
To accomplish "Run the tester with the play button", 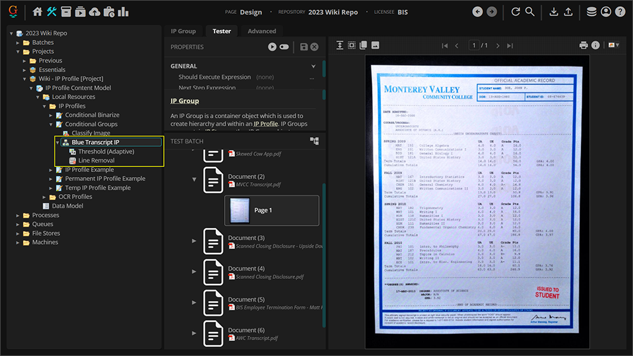I will pos(272,47).
